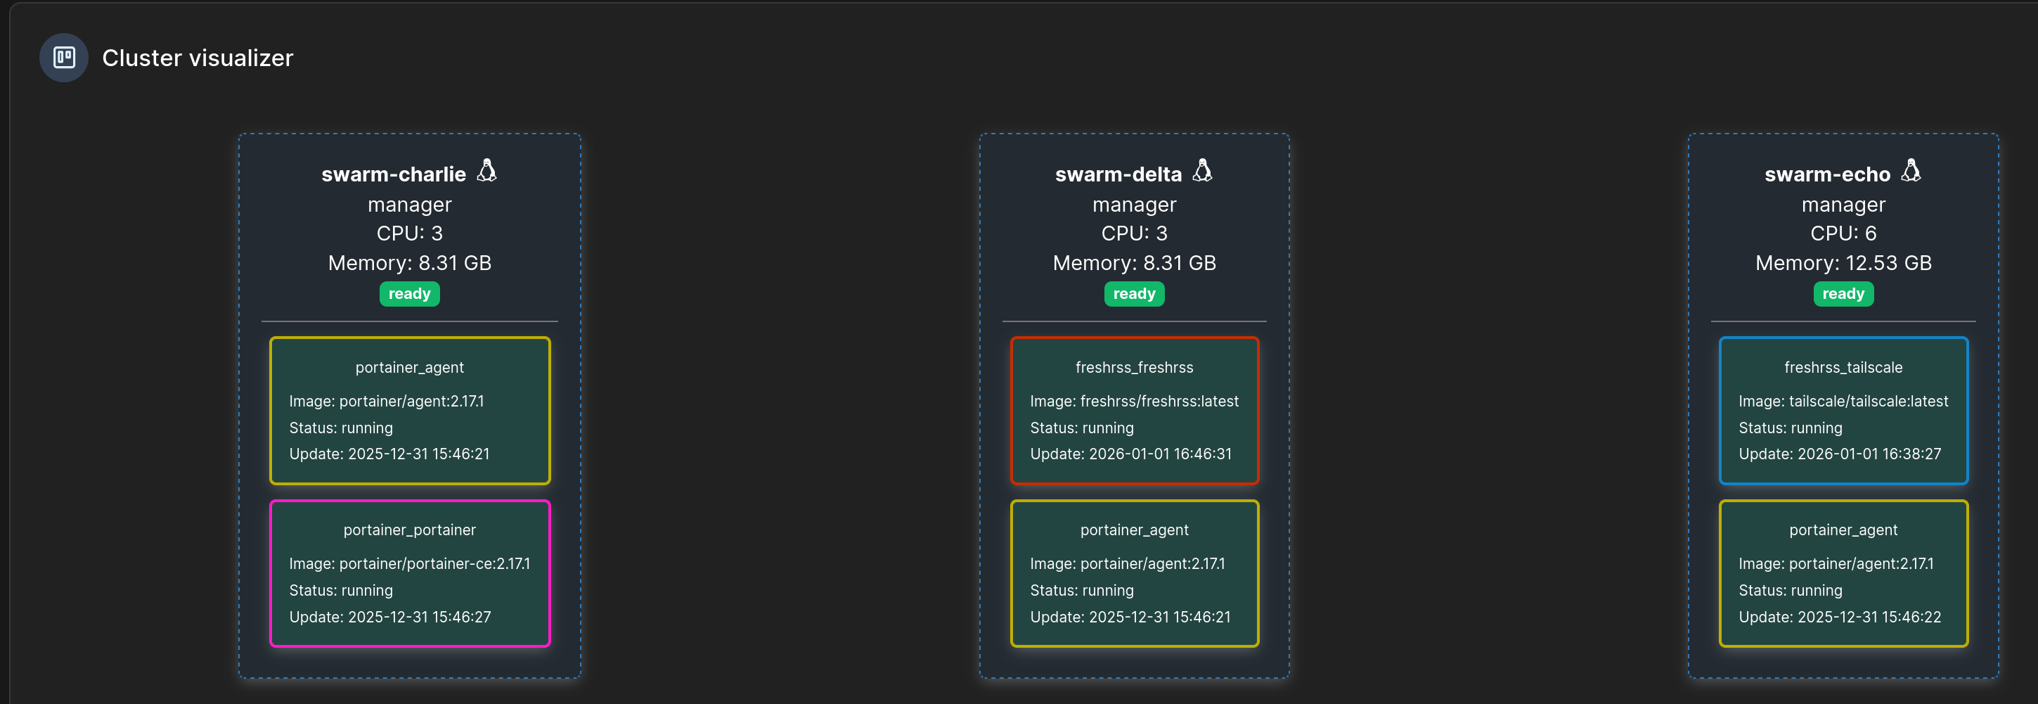
Task: Click the Linux penguin icon beside swarm-echo
Action: tap(1911, 171)
